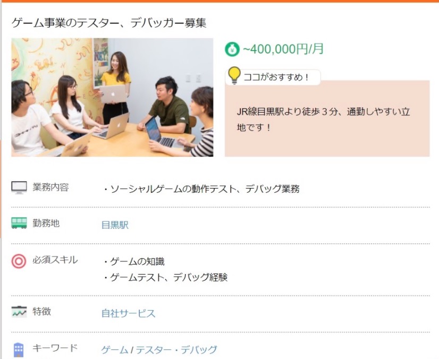Click the job title ゲーム事業のテスター、デバッガー募集
Screen dimensions: 439x359
click(x=109, y=23)
